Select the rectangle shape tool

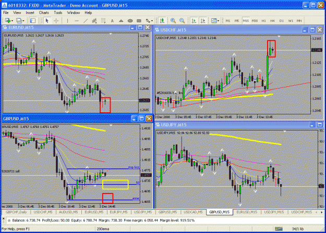pos(139,20)
